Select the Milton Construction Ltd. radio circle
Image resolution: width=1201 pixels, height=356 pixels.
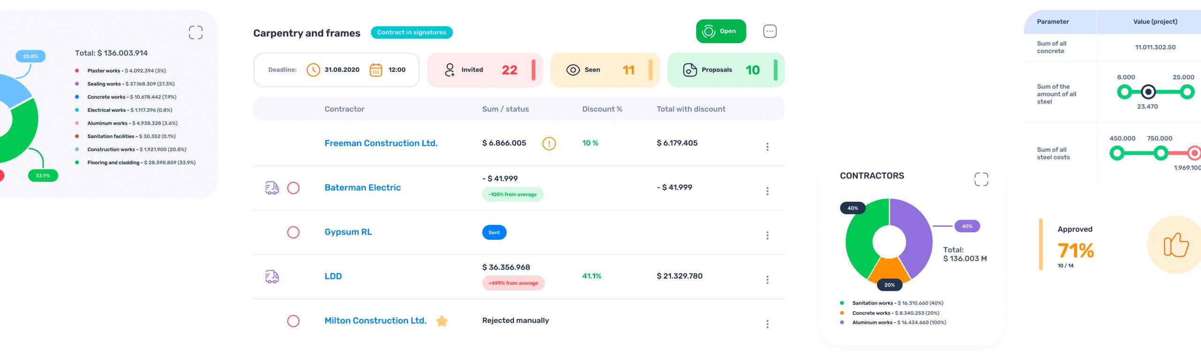(x=293, y=321)
